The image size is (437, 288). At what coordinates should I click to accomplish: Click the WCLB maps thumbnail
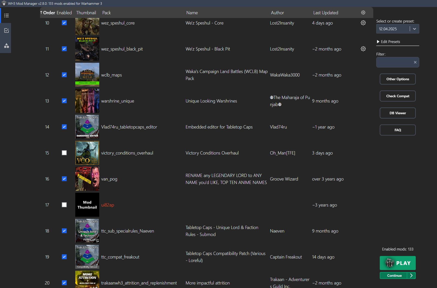pyautogui.click(x=87, y=75)
